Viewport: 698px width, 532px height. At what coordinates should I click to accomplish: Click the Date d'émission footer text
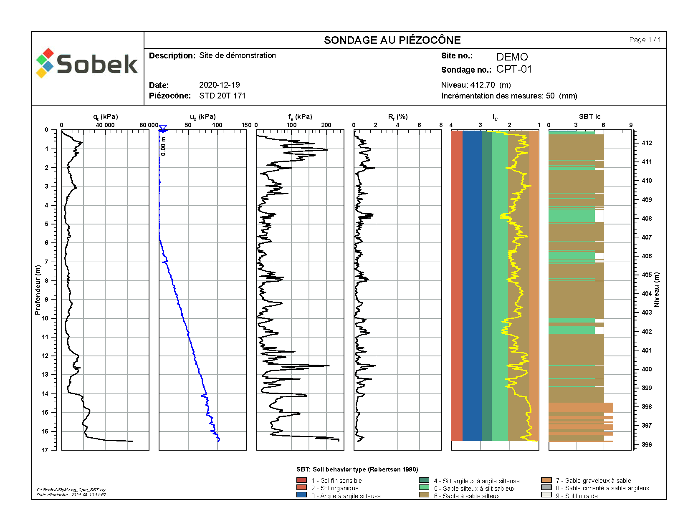pyautogui.click(x=71, y=495)
